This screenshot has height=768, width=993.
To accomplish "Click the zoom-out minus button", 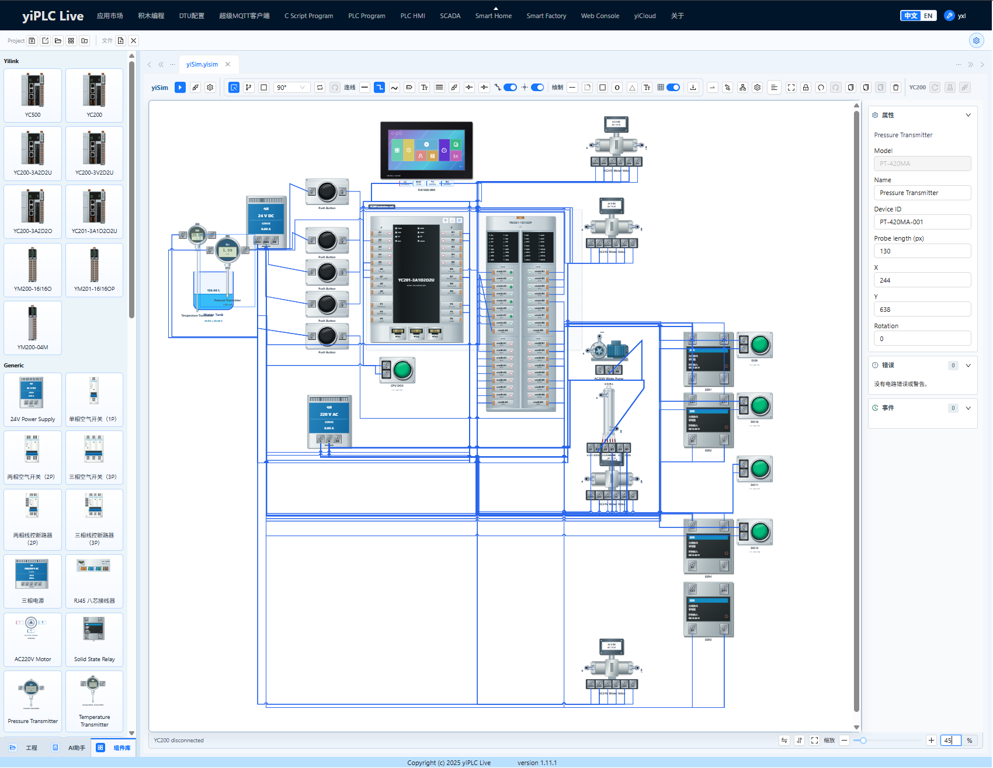I will pyautogui.click(x=844, y=741).
